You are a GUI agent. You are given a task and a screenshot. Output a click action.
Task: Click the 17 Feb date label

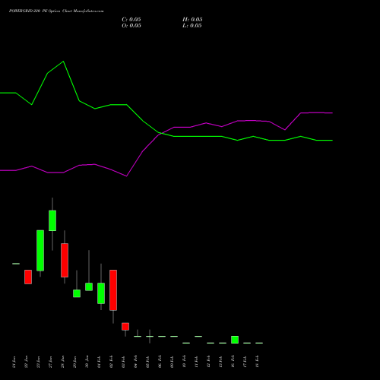point(245,362)
